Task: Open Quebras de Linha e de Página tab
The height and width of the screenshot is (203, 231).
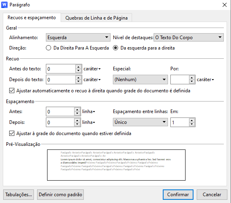Action: pyautogui.click(x=97, y=18)
